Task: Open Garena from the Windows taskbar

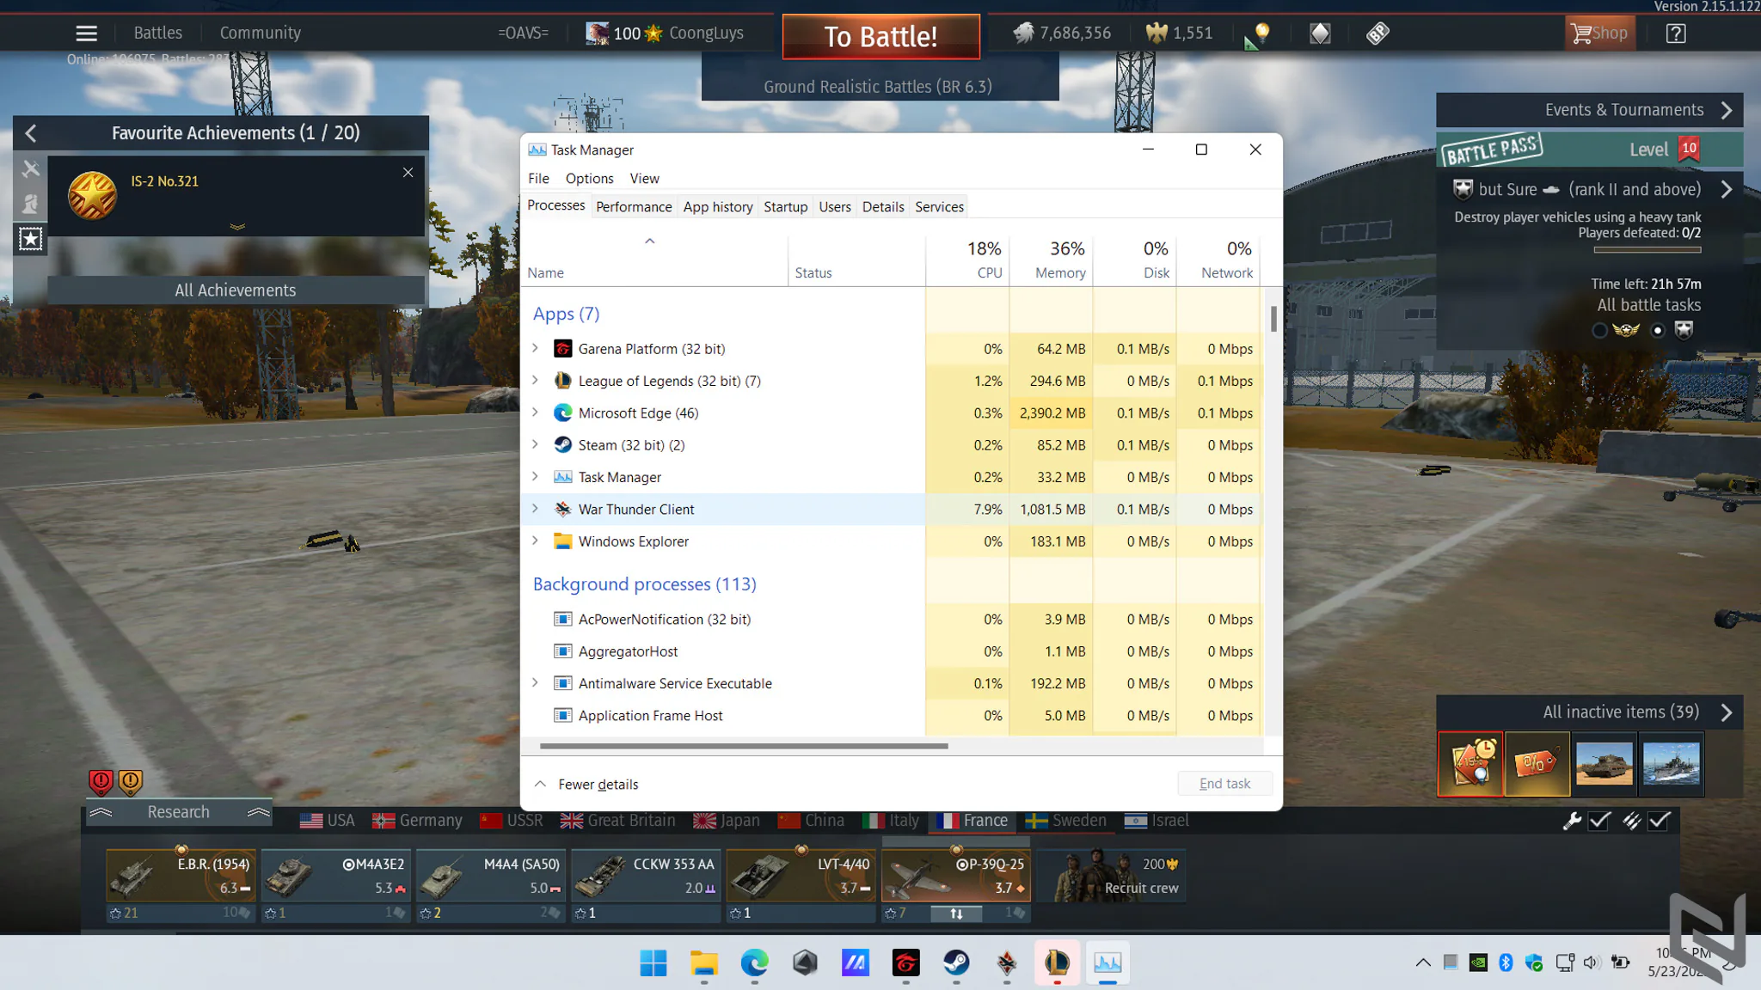Action: pos(905,962)
